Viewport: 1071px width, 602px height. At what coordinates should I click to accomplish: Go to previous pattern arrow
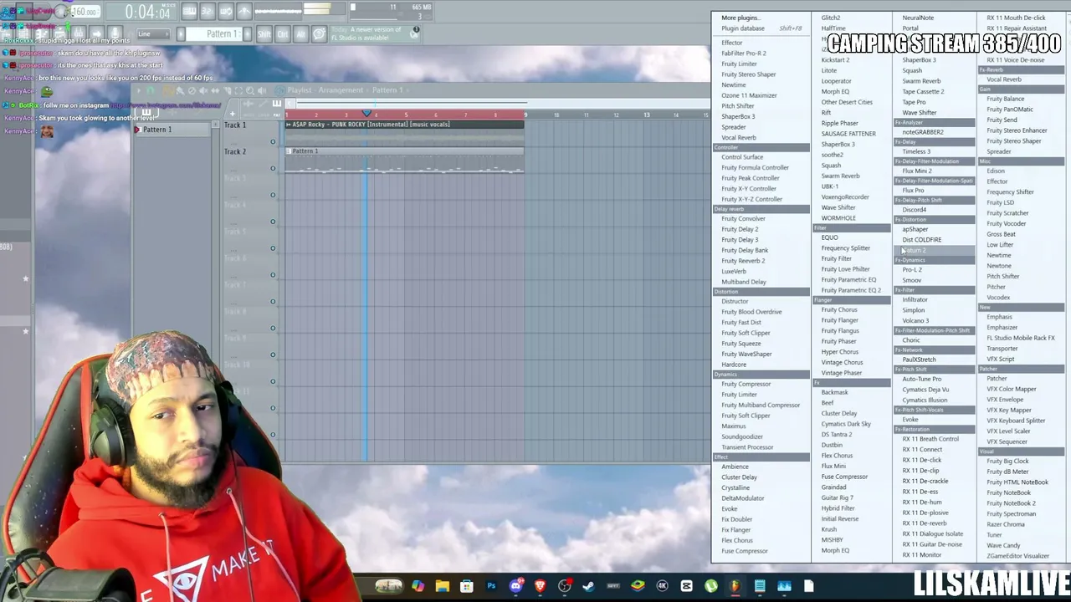click(x=182, y=33)
